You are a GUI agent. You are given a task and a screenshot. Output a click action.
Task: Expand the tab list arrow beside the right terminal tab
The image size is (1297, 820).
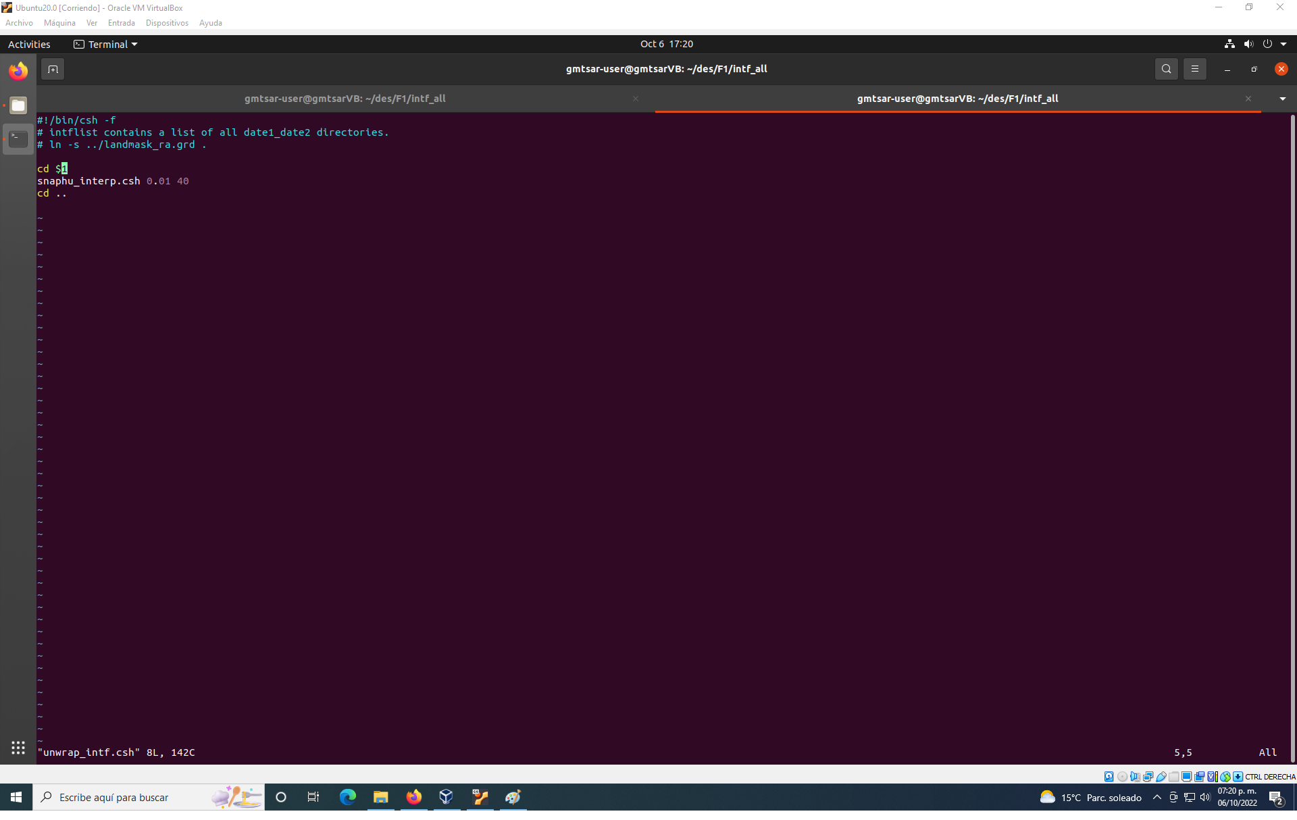click(x=1283, y=98)
